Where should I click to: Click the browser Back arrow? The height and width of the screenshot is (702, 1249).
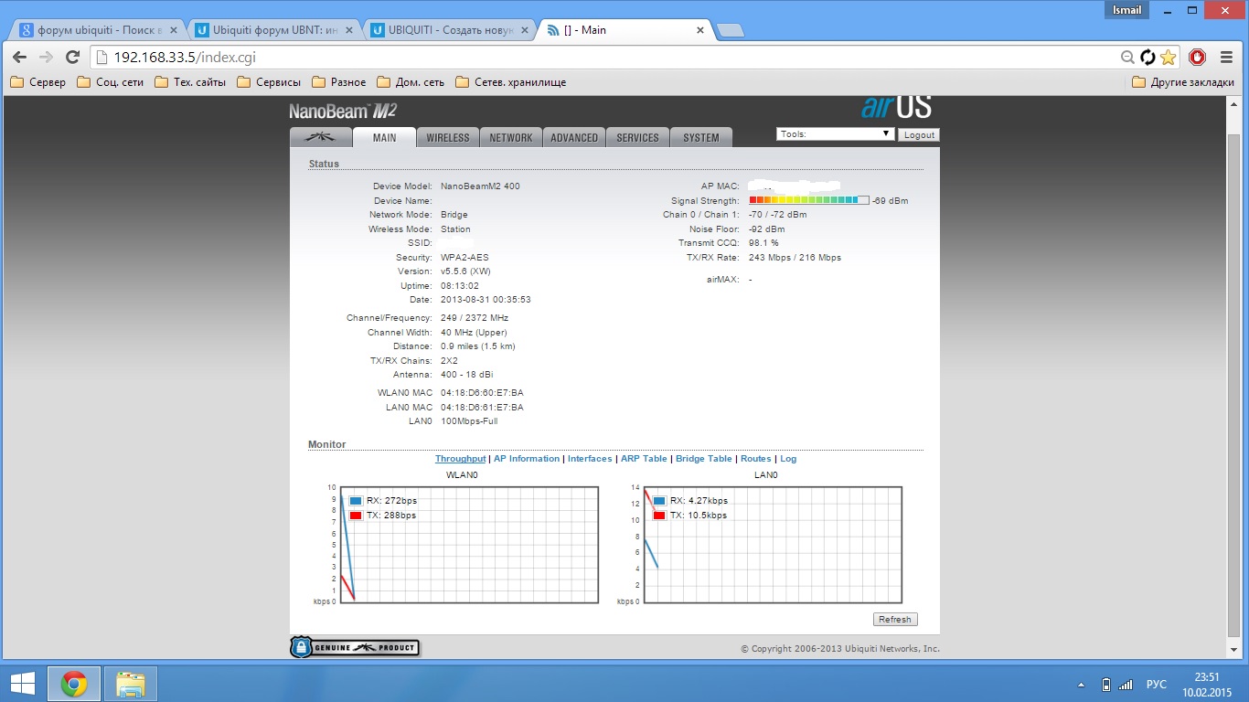click(x=19, y=58)
